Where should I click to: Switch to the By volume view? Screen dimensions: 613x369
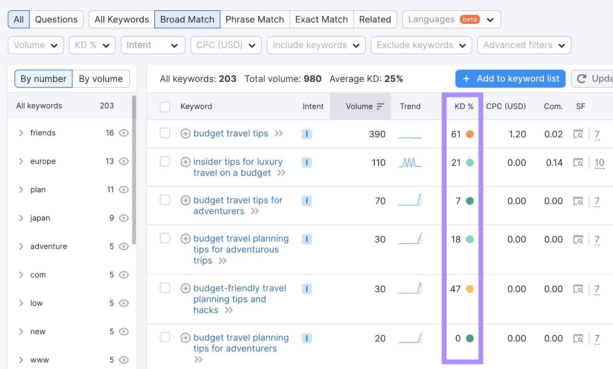(101, 79)
